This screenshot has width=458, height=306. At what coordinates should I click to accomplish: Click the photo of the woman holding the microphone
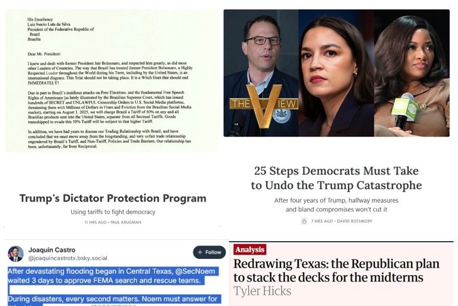(412, 73)
